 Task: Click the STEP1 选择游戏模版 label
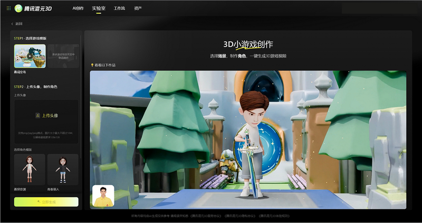coord(30,38)
